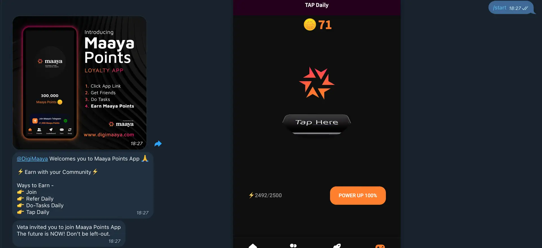
Task: Click the TAP Daily header title
Action: pyautogui.click(x=317, y=5)
